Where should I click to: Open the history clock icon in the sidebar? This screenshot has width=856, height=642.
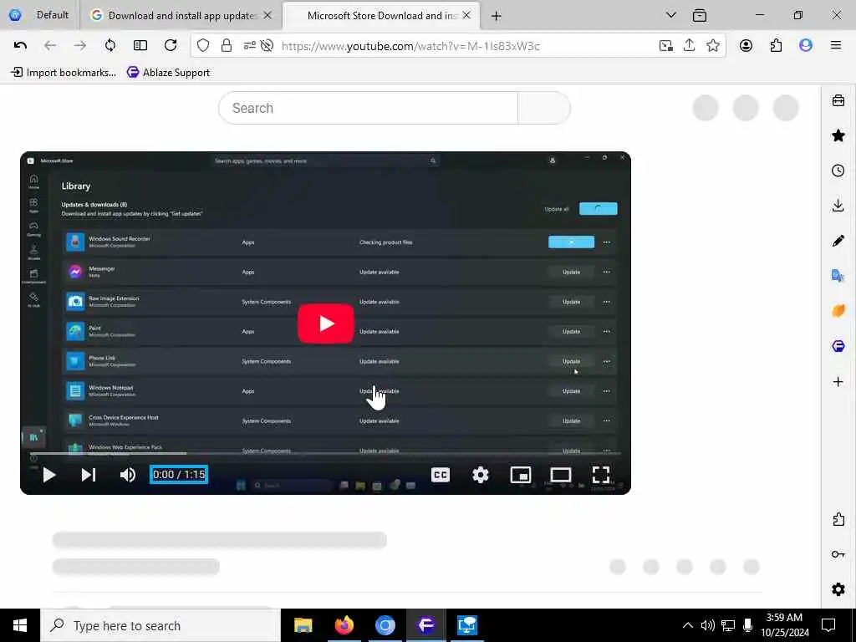(838, 171)
